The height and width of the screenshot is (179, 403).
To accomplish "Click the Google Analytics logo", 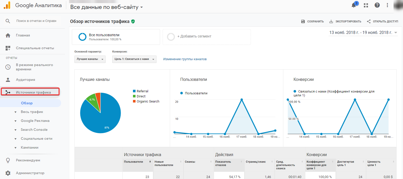I will pyautogui.click(x=7, y=5).
